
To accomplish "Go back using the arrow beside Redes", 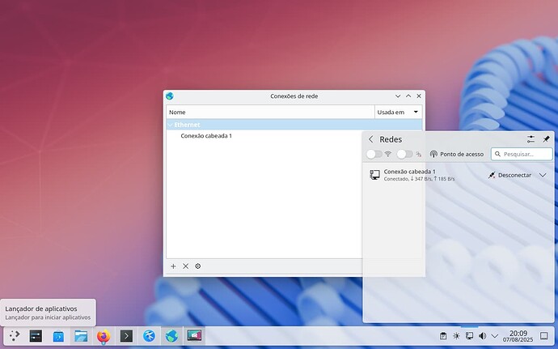I will [371, 139].
